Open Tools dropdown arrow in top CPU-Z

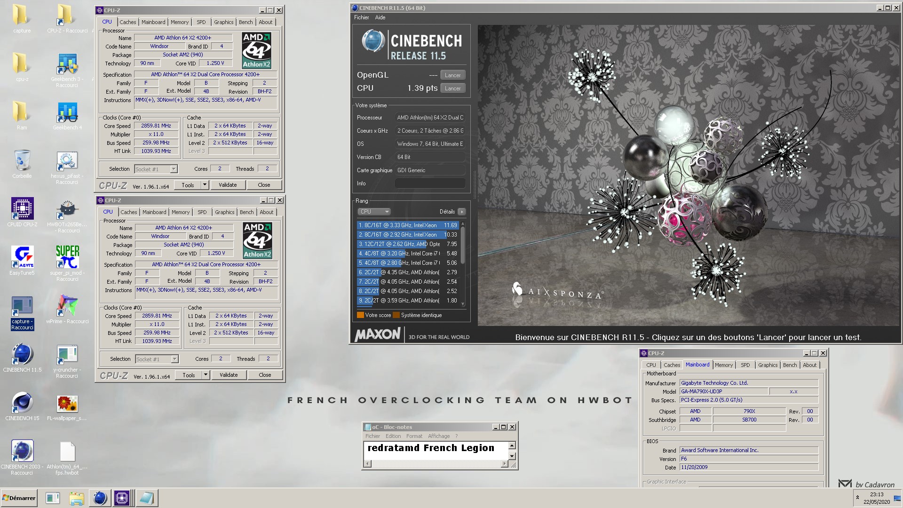click(x=205, y=185)
